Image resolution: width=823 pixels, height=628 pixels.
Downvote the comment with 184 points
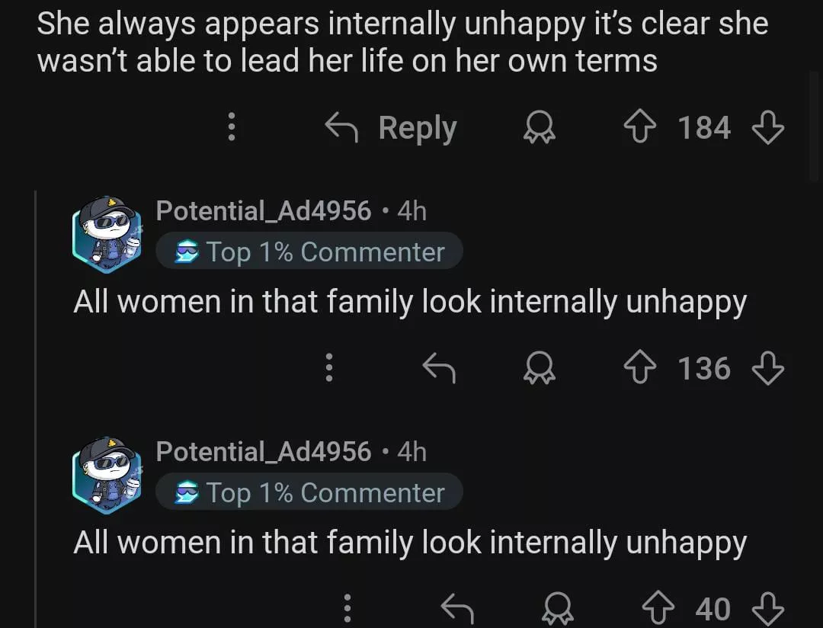coord(767,128)
